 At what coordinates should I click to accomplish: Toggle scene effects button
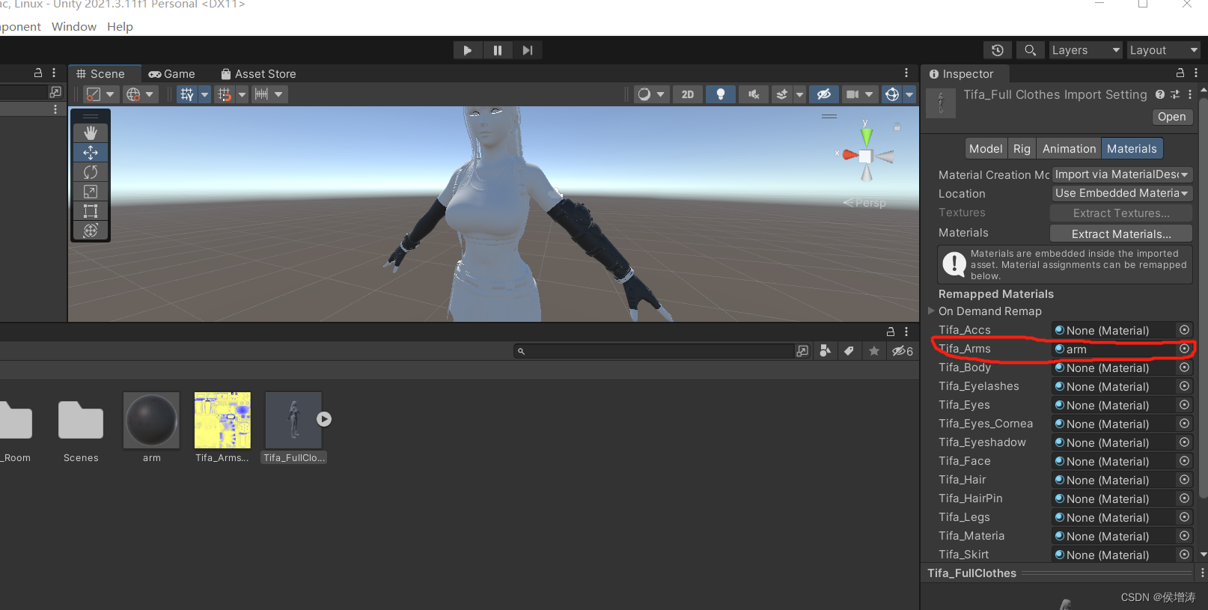point(782,94)
